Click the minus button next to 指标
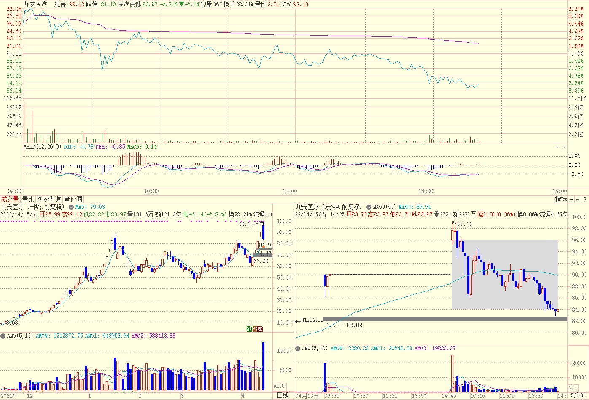Image resolution: width=589 pixels, height=400 pixels. pos(577,199)
